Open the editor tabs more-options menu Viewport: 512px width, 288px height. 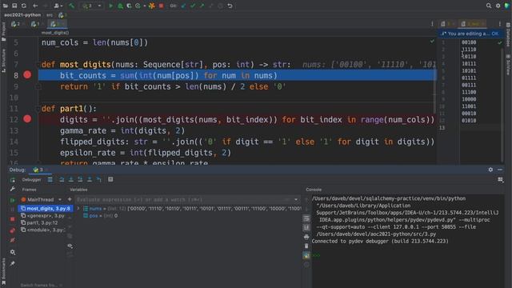coord(432,24)
